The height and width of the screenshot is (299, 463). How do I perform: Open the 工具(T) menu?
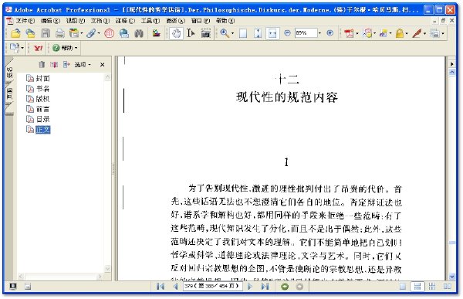pyautogui.click(x=150, y=21)
